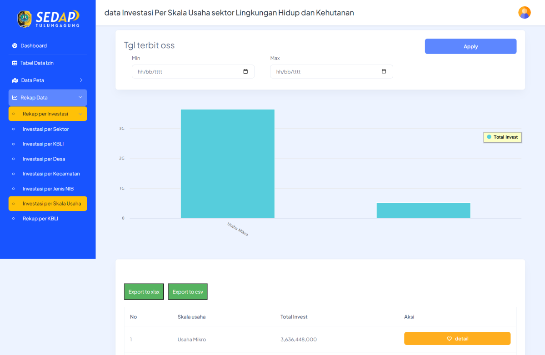Open Investasi per KBLI
545x355 pixels.
(x=43, y=144)
